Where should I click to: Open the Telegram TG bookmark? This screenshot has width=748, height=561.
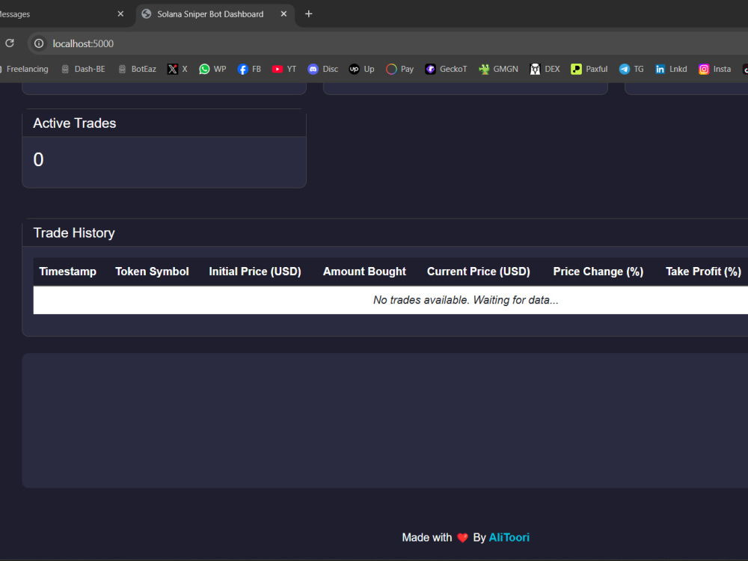pos(631,69)
